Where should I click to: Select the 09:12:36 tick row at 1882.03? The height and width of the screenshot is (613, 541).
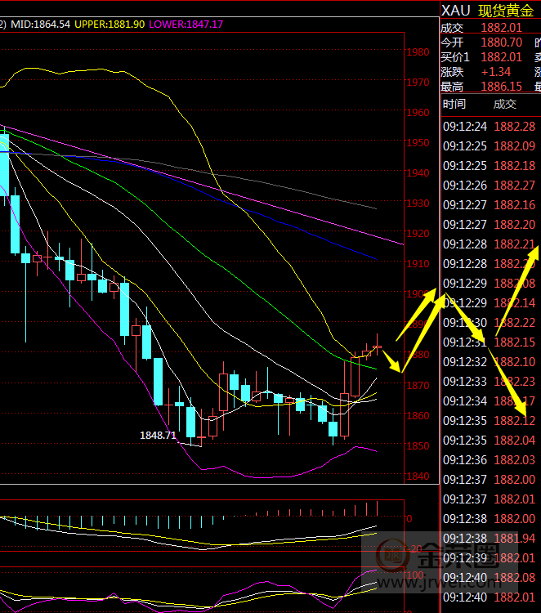489,460
